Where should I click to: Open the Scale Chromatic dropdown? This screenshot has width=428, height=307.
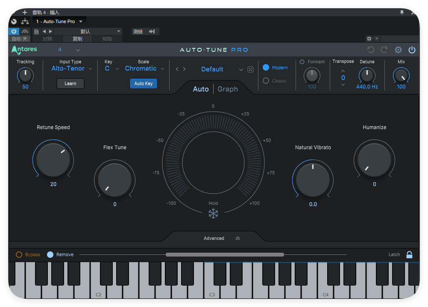click(x=144, y=68)
